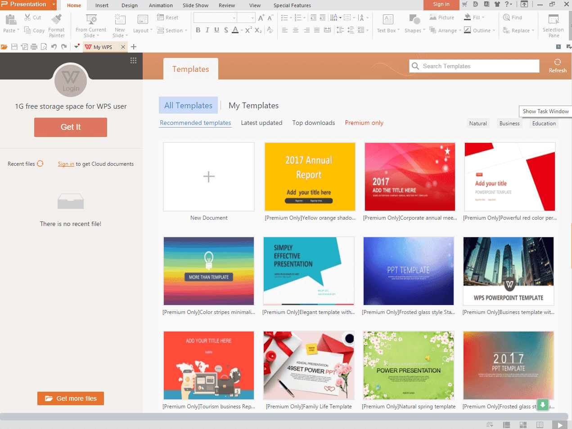Open the shopping cart icon in title bar
The image size is (572, 429).
pyautogui.click(x=464, y=4)
